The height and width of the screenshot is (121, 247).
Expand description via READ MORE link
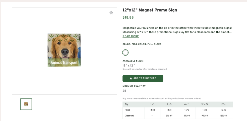131,36
